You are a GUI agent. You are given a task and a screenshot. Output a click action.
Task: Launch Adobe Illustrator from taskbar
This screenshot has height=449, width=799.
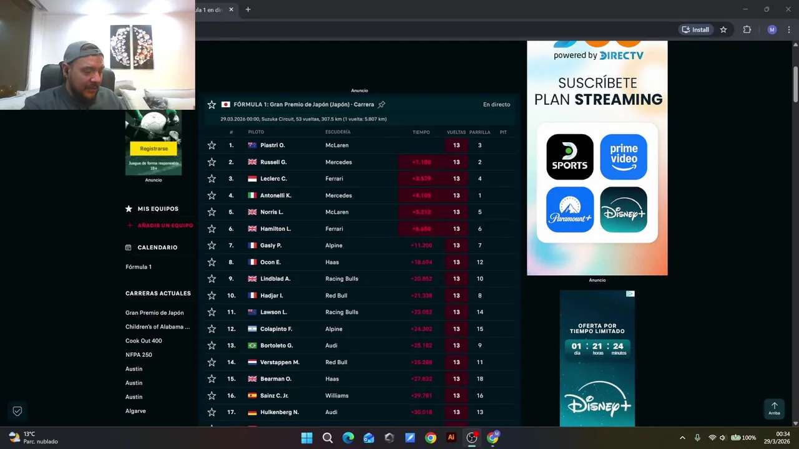(x=451, y=438)
